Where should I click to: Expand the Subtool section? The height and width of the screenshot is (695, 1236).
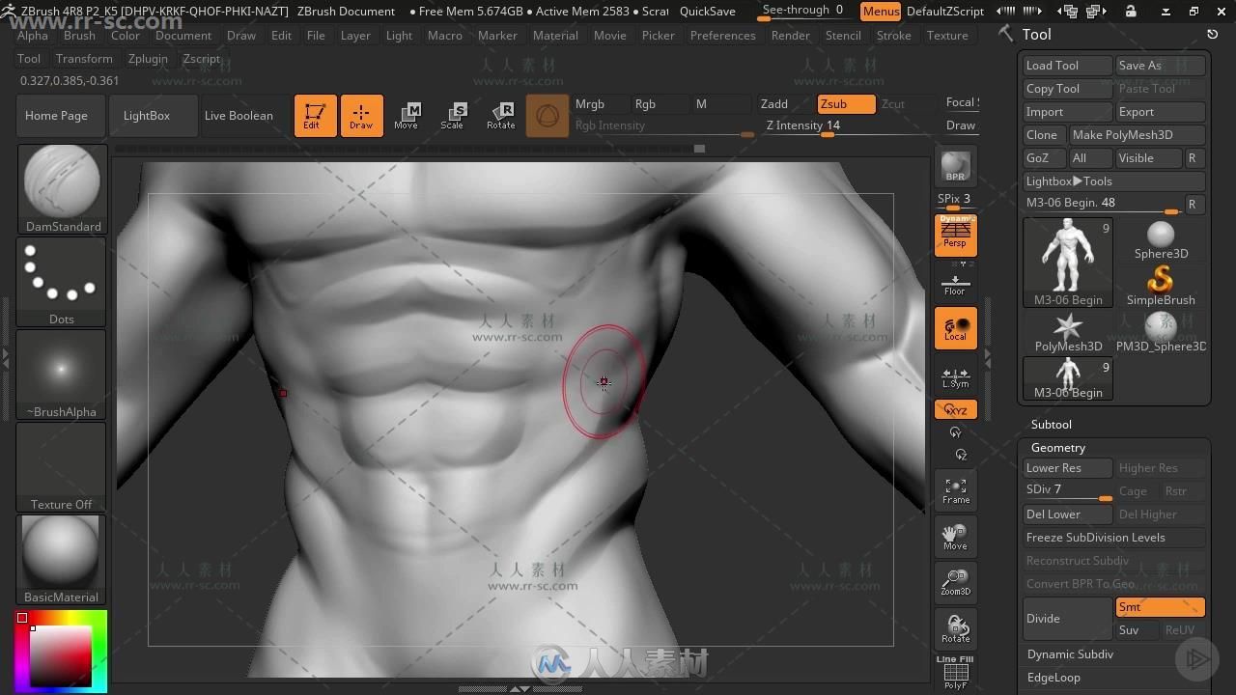point(1051,425)
